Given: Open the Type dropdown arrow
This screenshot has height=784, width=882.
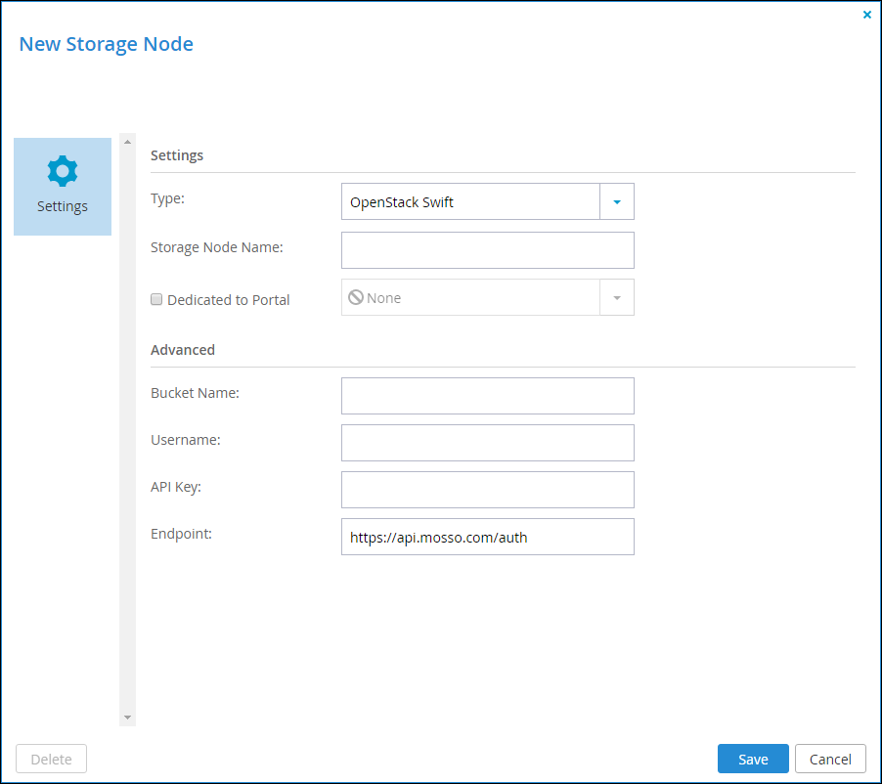Looking at the screenshot, I should (617, 201).
